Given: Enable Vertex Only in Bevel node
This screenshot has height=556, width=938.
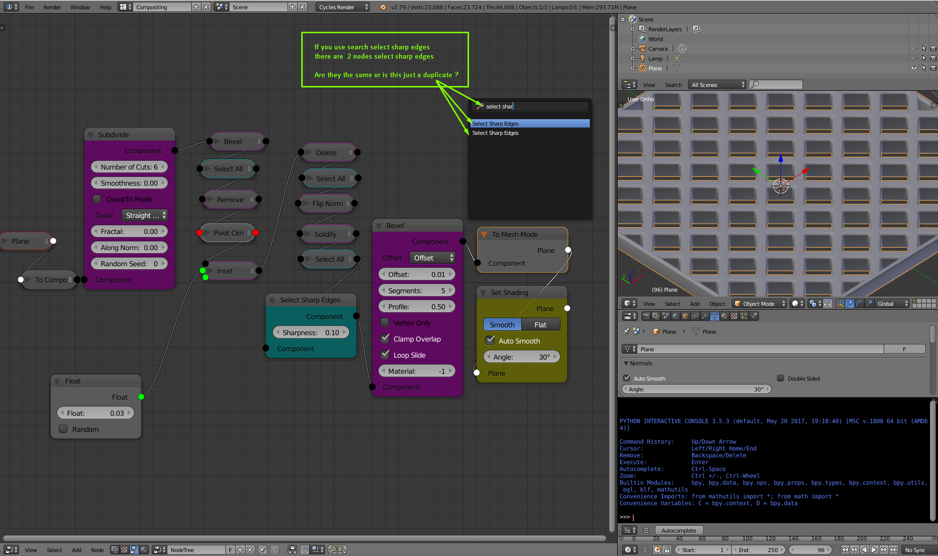Looking at the screenshot, I should [385, 322].
